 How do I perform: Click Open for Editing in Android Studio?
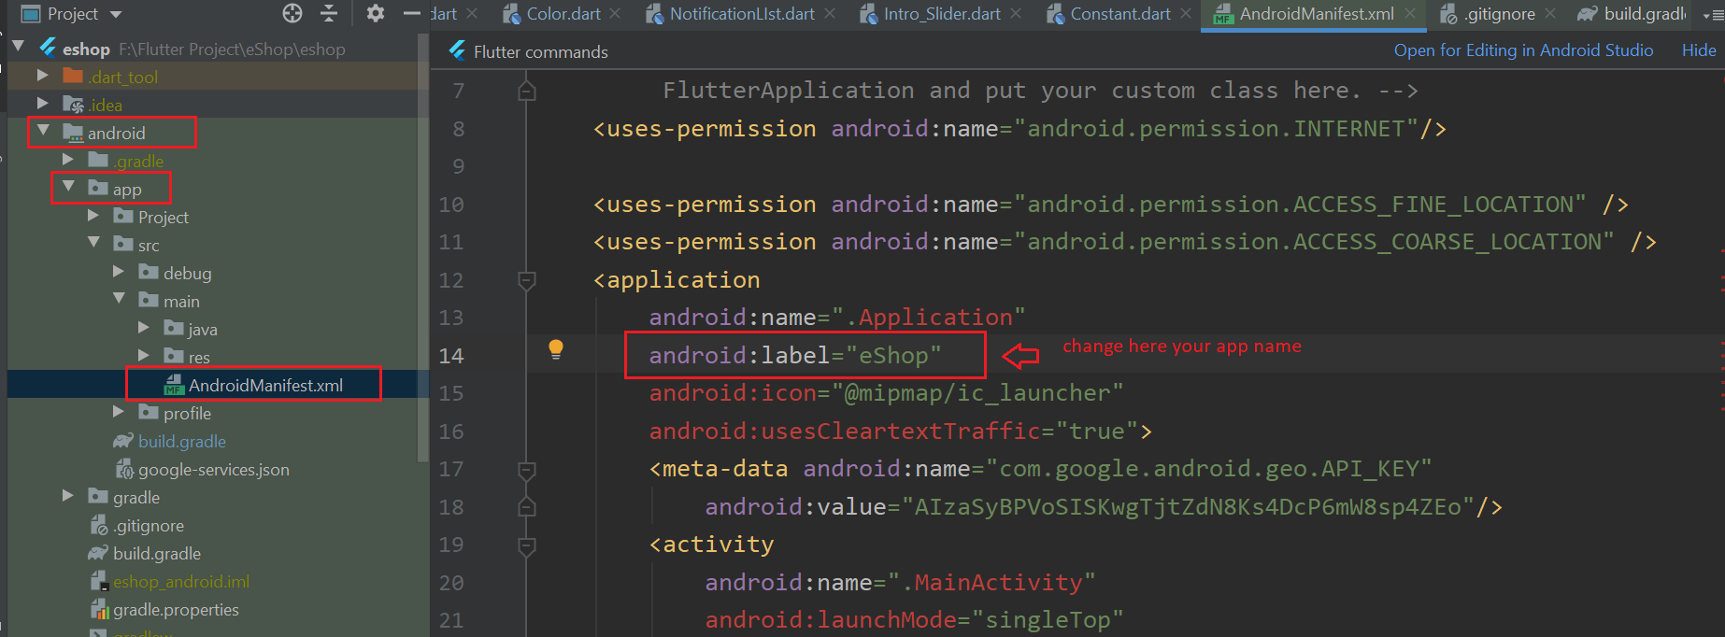click(1523, 50)
